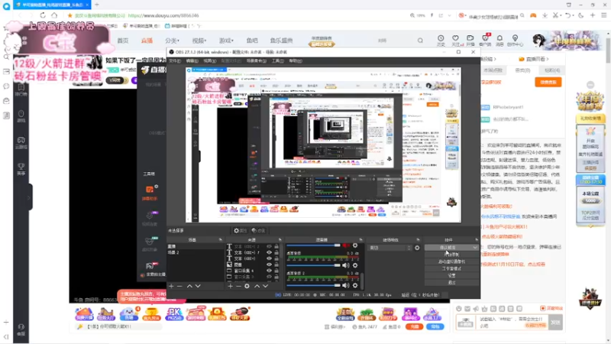Adjust the 桌面音频 volume slider
Screen dimensions: 611x344
click(x=313, y=265)
